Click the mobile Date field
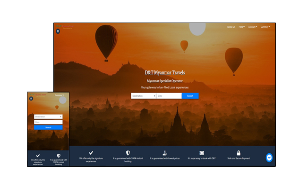 (x=48, y=122)
